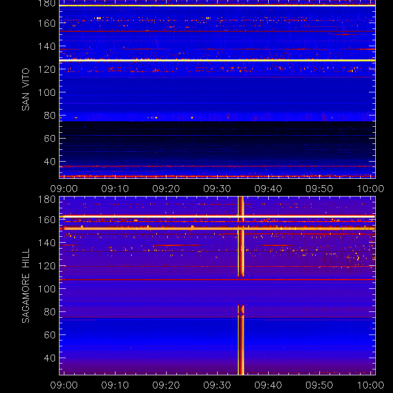Choose the 40 label on Sagamore Hill axis
The height and width of the screenshot is (393, 393).
click(50, 358)
